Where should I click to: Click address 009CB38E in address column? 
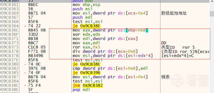pos(9,90)
